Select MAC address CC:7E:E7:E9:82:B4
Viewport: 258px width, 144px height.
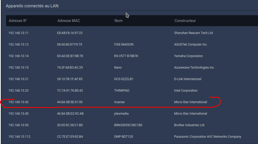tap(70, 136)
